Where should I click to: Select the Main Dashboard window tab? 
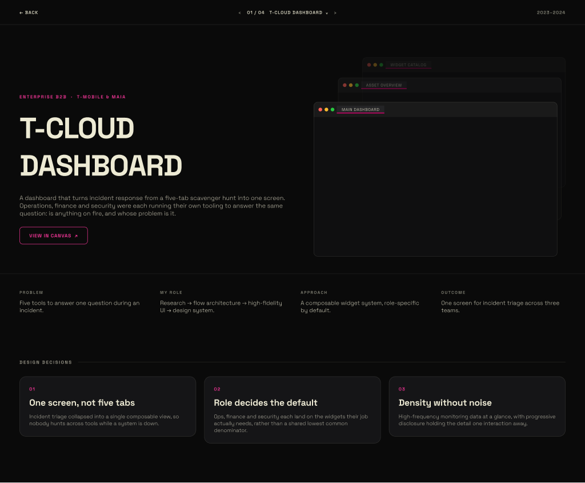click(x=360, y=109)
